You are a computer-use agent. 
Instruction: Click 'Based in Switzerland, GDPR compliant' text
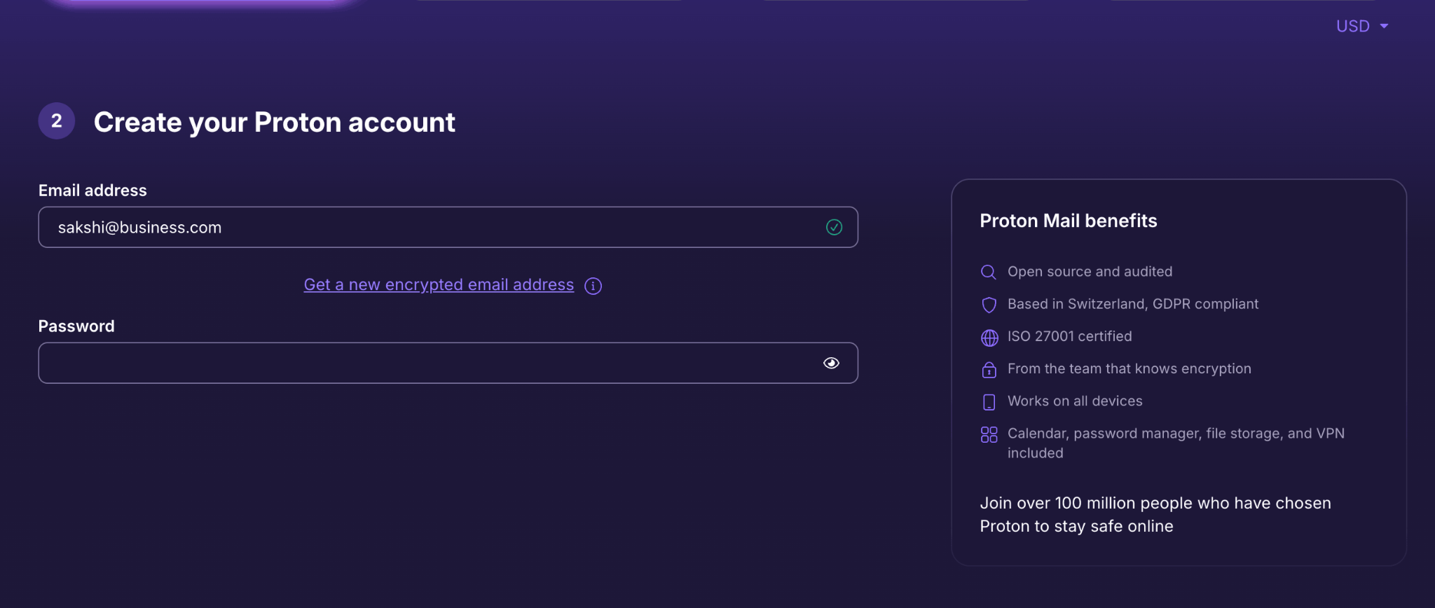click(x=1133, y=304)
